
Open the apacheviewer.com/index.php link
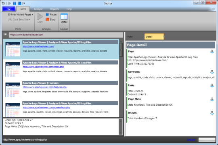tap(43, 67)
